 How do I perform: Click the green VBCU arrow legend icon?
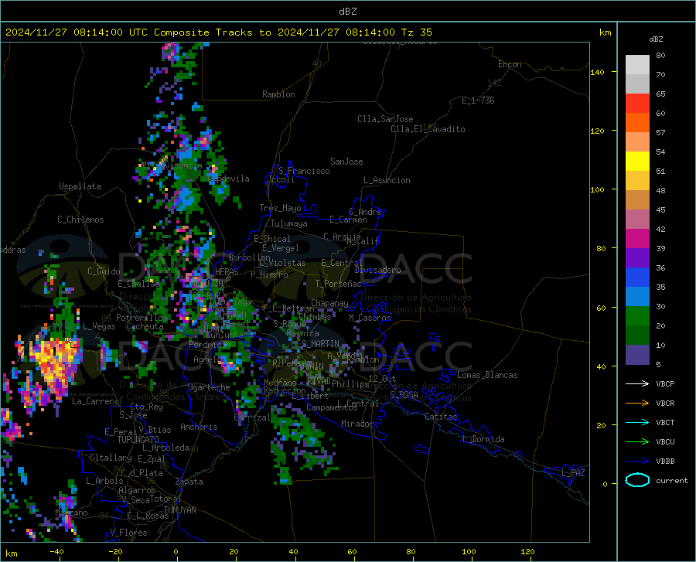tap(637, 442)
